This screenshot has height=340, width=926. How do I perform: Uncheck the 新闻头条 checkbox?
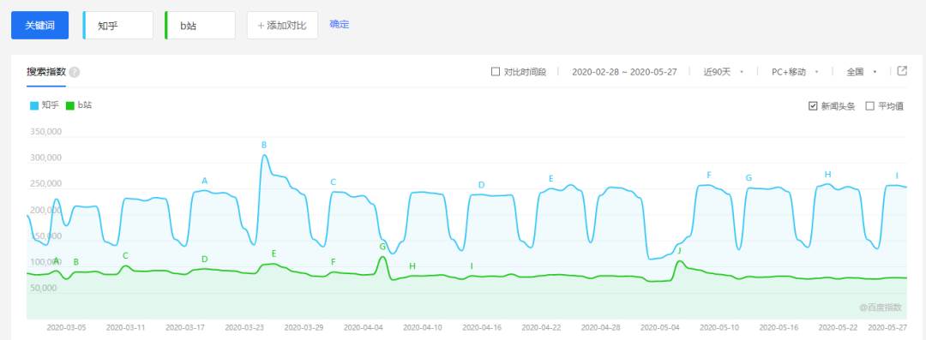(x=813, y=106)
